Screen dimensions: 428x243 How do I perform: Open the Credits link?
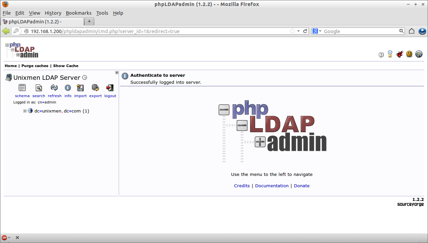click(x=242, y=186)
